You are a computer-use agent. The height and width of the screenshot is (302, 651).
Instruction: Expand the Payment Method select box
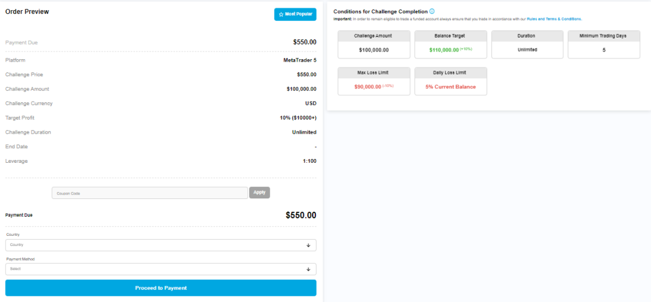click(160, 269)
